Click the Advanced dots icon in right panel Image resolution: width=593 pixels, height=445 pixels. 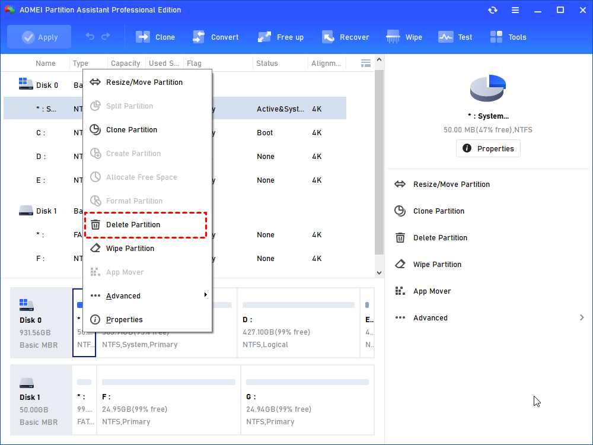tap(400, 317)
